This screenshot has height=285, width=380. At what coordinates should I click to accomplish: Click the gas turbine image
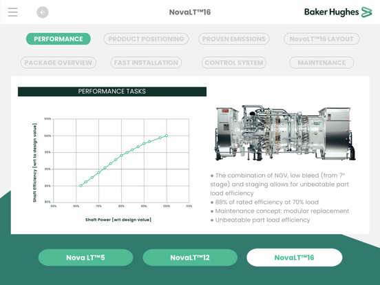(285, 133)
